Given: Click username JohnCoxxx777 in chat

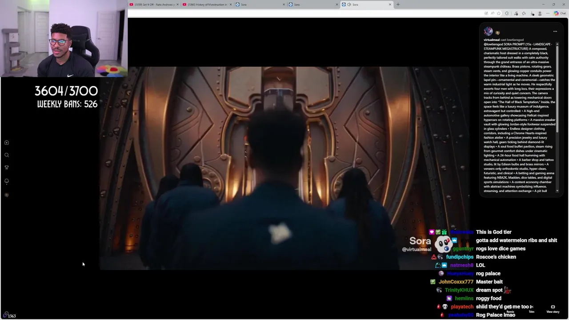Looking at the screenshot, I should (456, 282).
